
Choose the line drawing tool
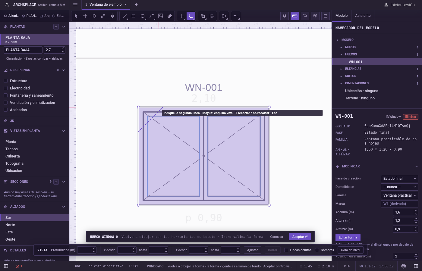(x=124, y=16)
